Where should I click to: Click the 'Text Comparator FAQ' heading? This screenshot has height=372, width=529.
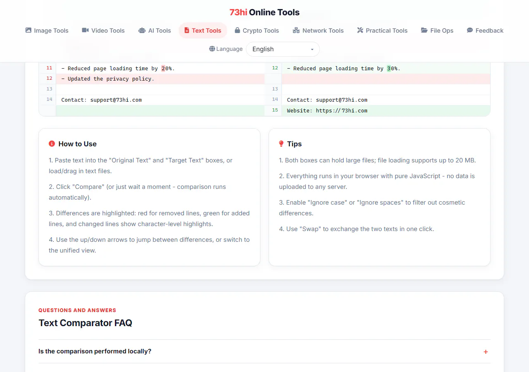coord(86,323)
